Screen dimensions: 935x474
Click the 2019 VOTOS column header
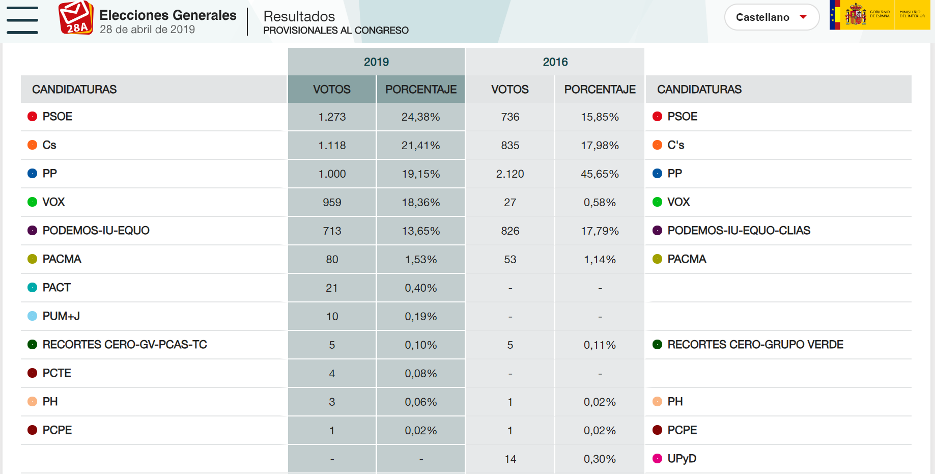coord(331,90)
